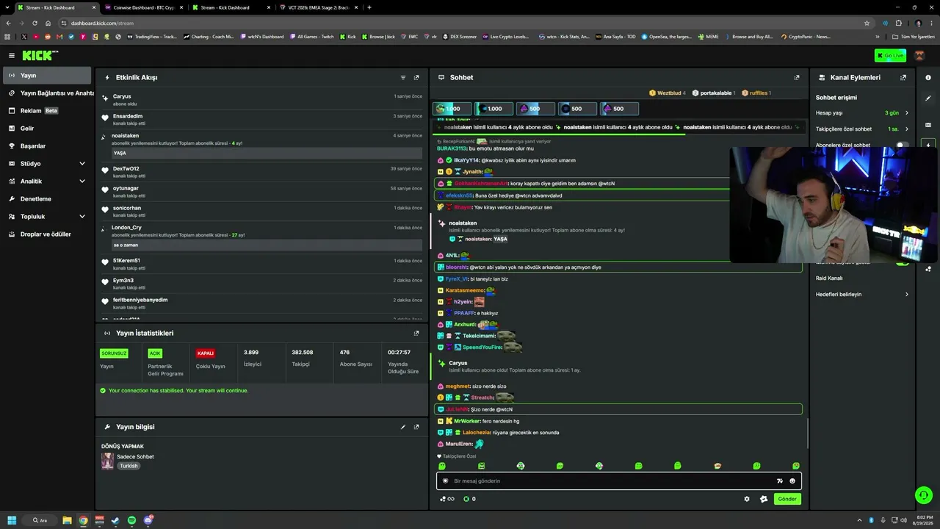The width and height of the screenshot is (940, 529).
Task: Click the chat identity badge icon beside Gönder
Action: coord(764,499)
